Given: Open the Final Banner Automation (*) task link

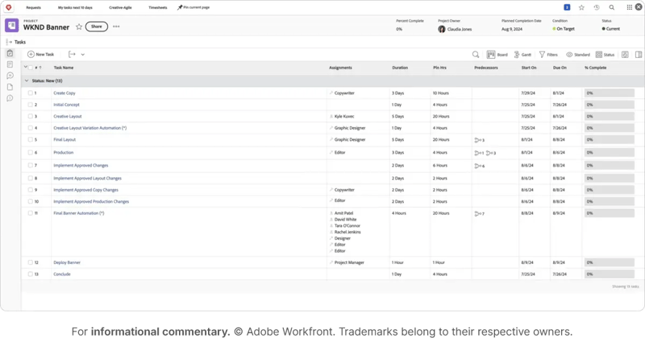Looking at the screenshot, I should coord(78,213).
